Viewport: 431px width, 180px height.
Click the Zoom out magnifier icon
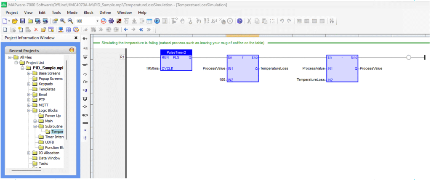pyautogui.click(x=70, y=21)
